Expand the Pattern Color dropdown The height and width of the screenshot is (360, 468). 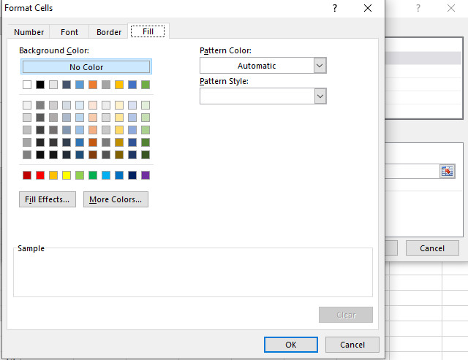click(320, 66)
